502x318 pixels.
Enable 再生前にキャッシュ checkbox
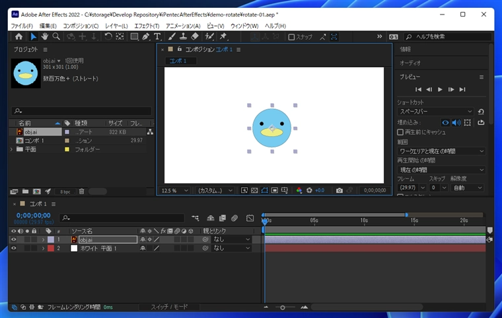point(400,132)
